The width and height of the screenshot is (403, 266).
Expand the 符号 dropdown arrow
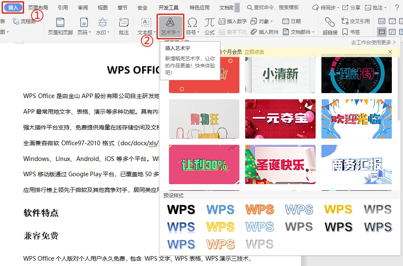pyautogui.click(x=198, y=32)
